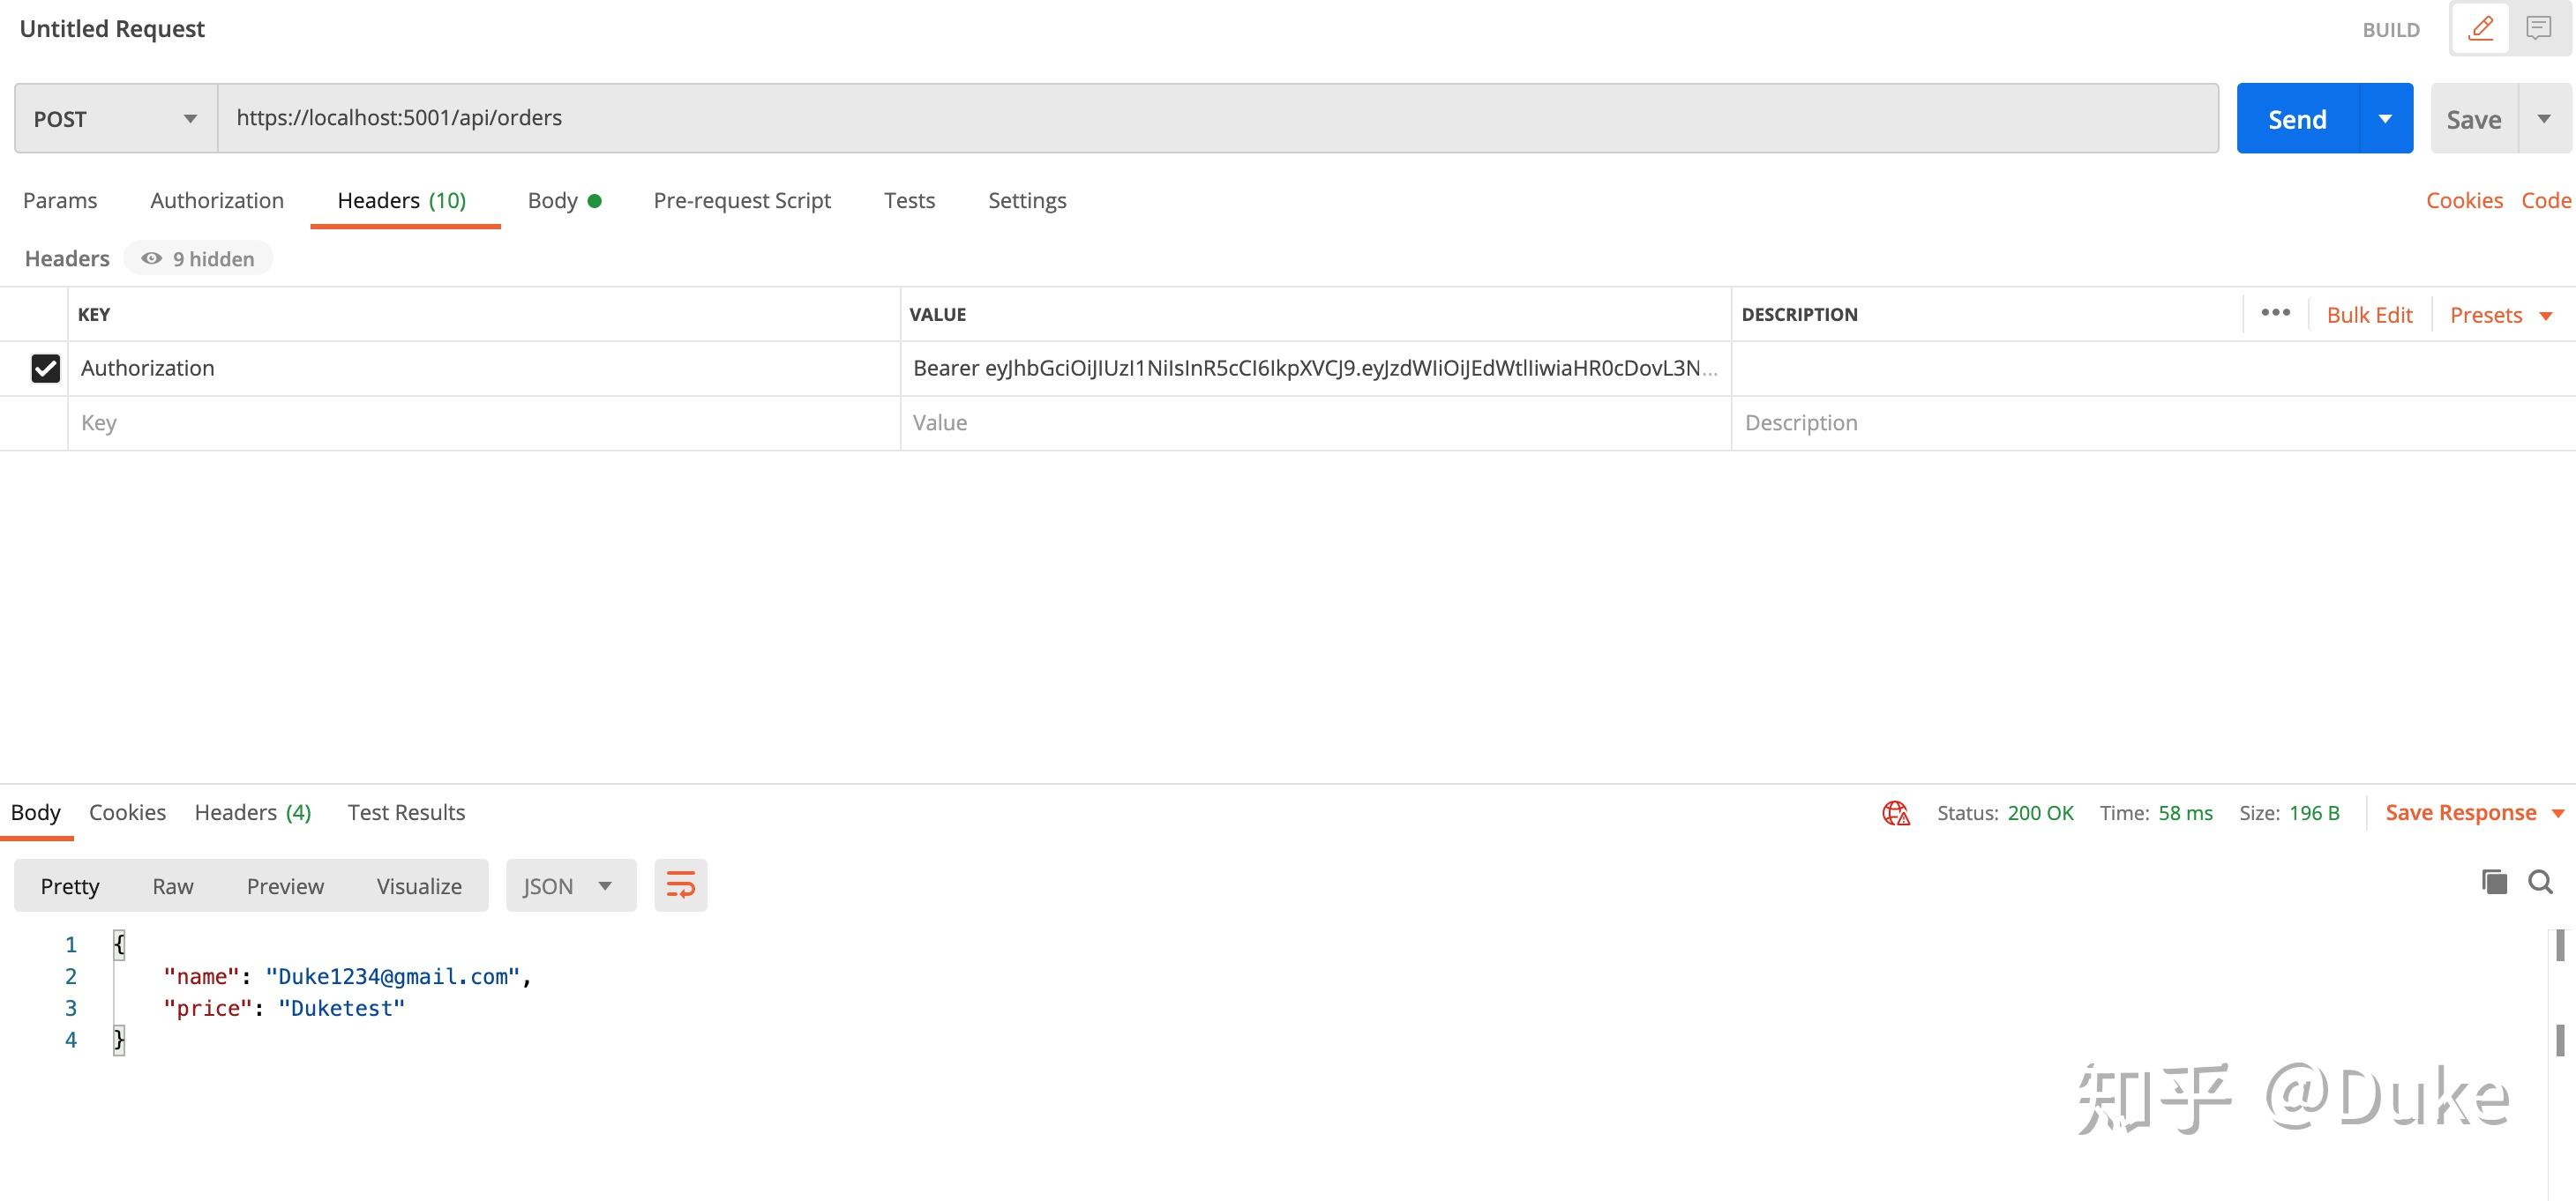Click the blue Send button
Viewport: 2576px width, 1201px height.
2297,119
